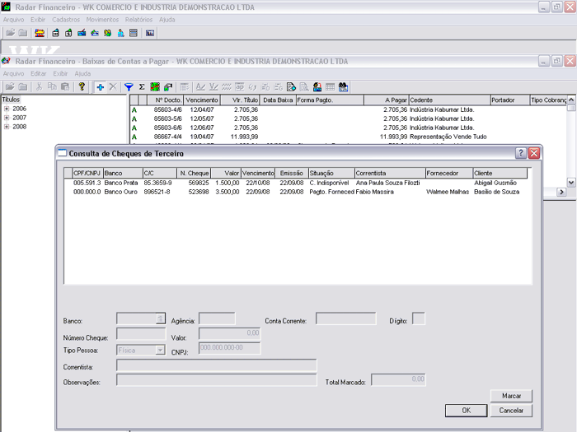
Task: Click the Correntista input field
Action: [217, 365]
